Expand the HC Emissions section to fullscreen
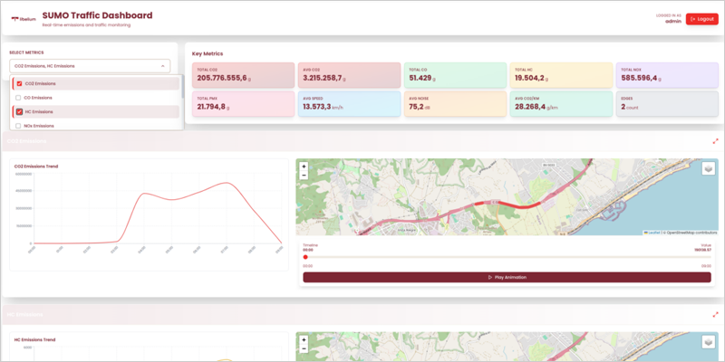 point(715,314)
